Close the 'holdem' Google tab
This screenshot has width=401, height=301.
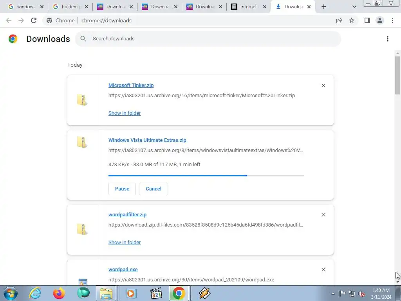click(87, 7)
